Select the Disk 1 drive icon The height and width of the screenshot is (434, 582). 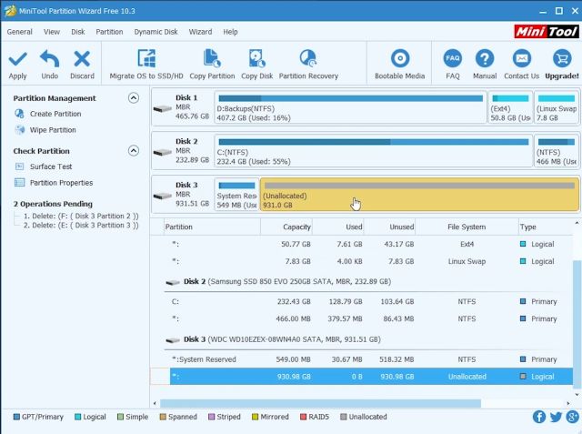pos(162,109)
